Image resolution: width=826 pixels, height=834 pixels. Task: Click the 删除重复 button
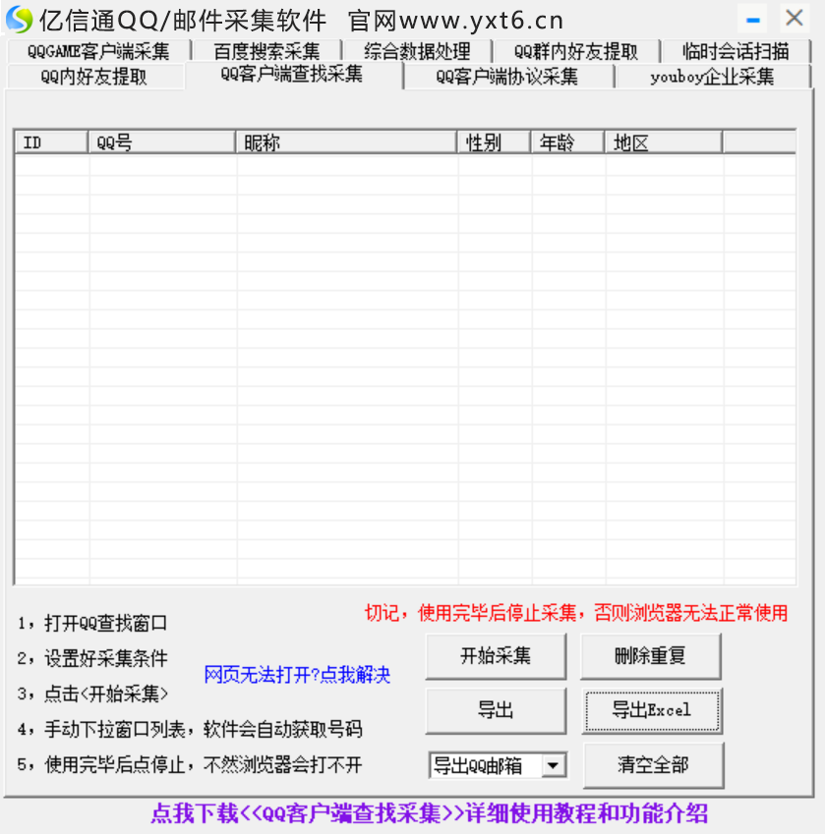pos(650,656)
